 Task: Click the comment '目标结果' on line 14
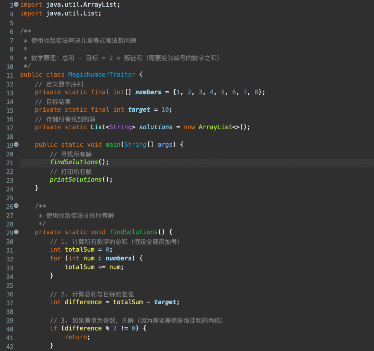click(59, 102)
